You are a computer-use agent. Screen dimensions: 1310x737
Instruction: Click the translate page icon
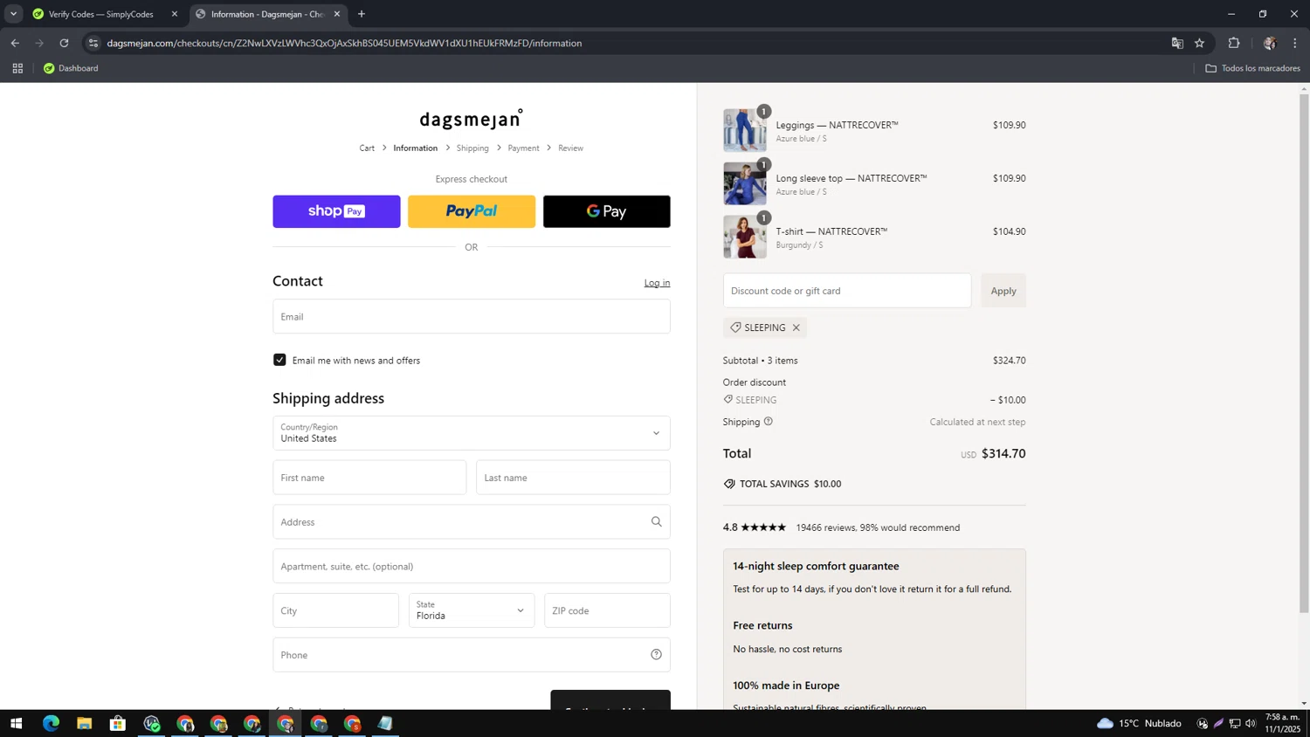(1177, 43)
